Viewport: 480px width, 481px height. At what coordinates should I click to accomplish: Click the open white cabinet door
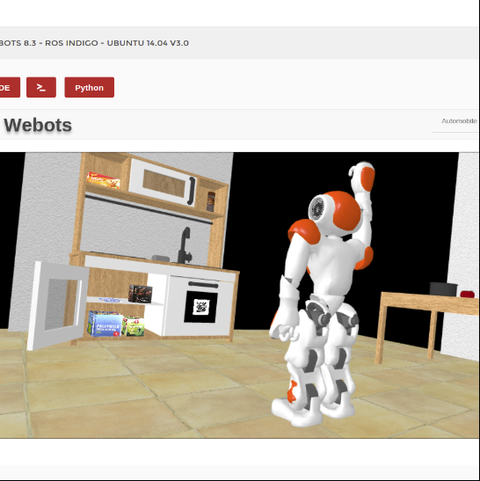tap(57, 306)
